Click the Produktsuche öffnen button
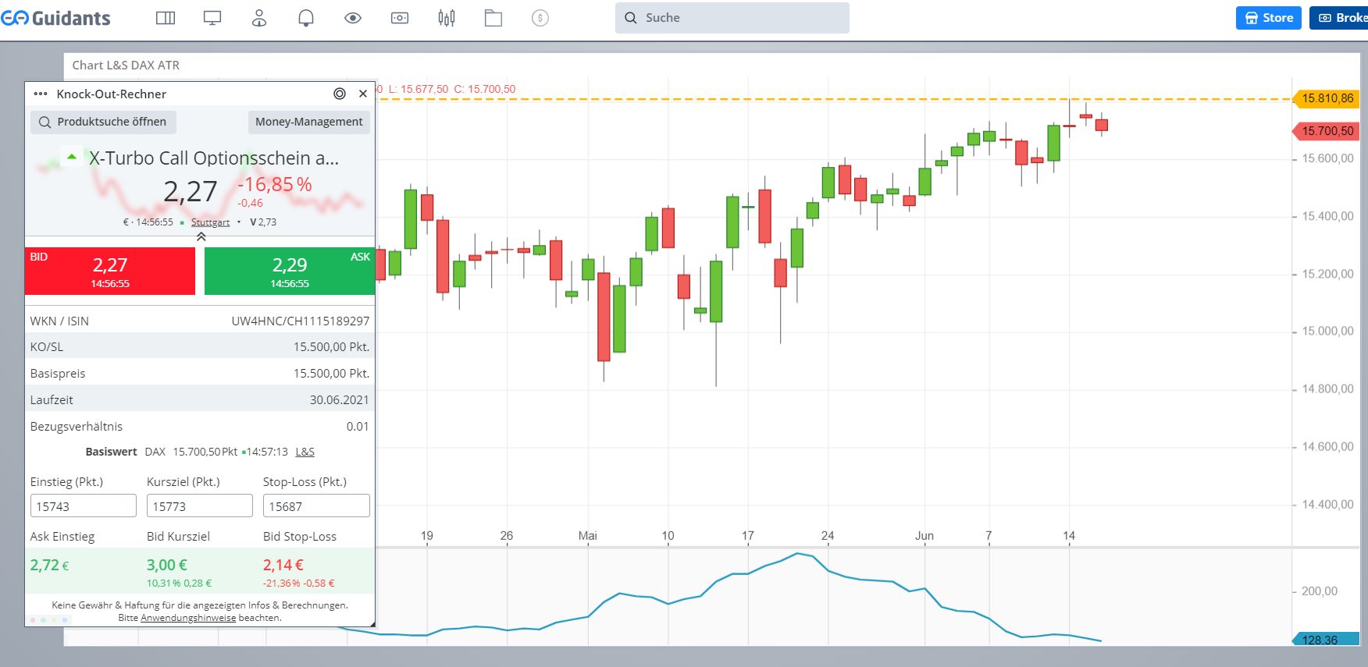The height and width of the screenshot is (667, 1368). point(103,122)
